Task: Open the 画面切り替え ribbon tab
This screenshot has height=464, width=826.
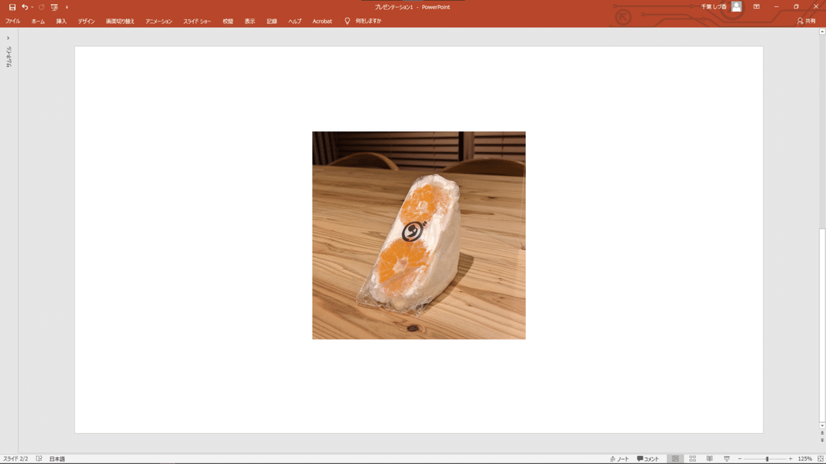Action: [120, 21]
